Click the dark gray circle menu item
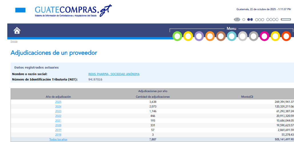This screenshot has width=294, height=142. click(x=253, y=36)
